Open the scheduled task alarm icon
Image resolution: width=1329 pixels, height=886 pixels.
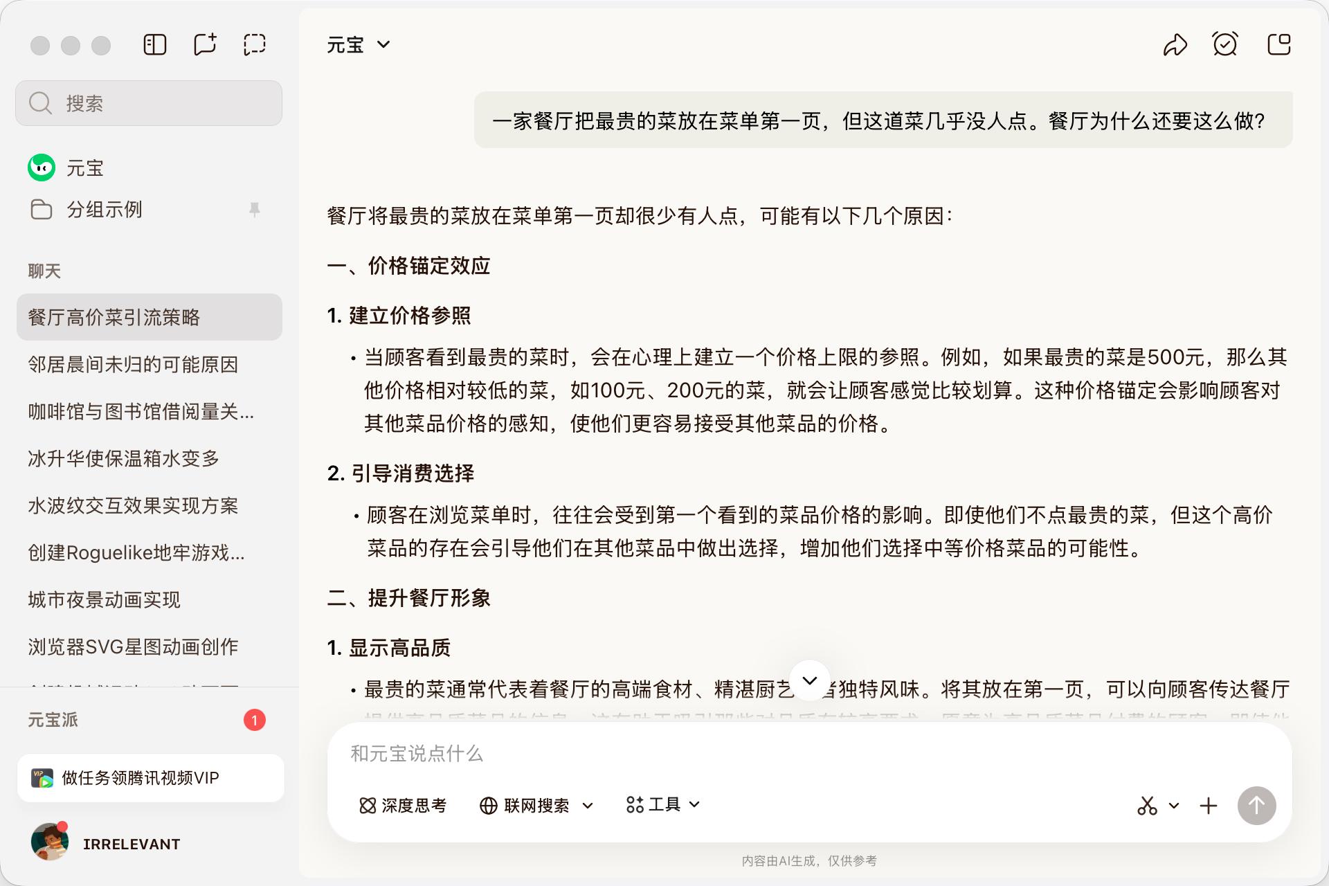point(1225,45)
